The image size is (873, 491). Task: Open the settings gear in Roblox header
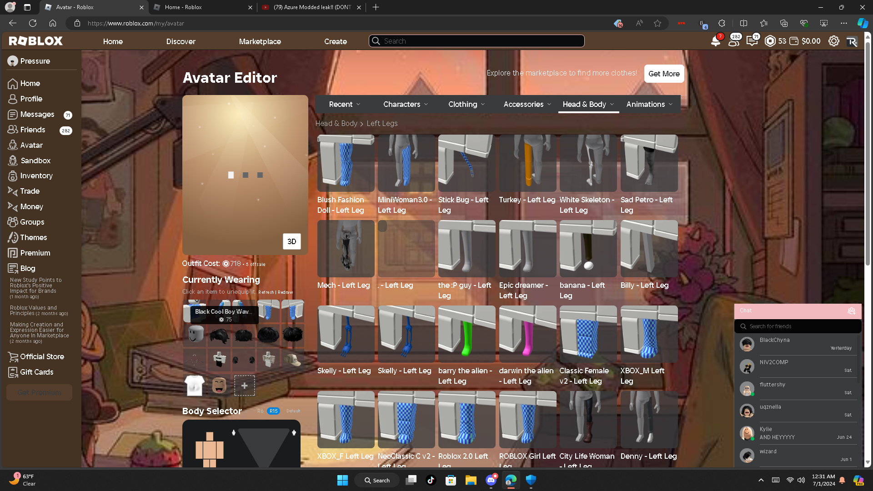834,41
